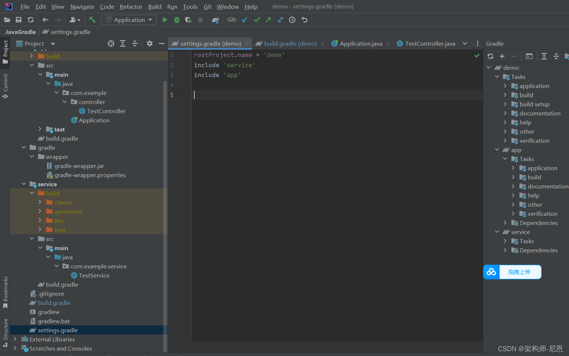Show Git history clock icon
569x356 pixels.
(292, 20)
